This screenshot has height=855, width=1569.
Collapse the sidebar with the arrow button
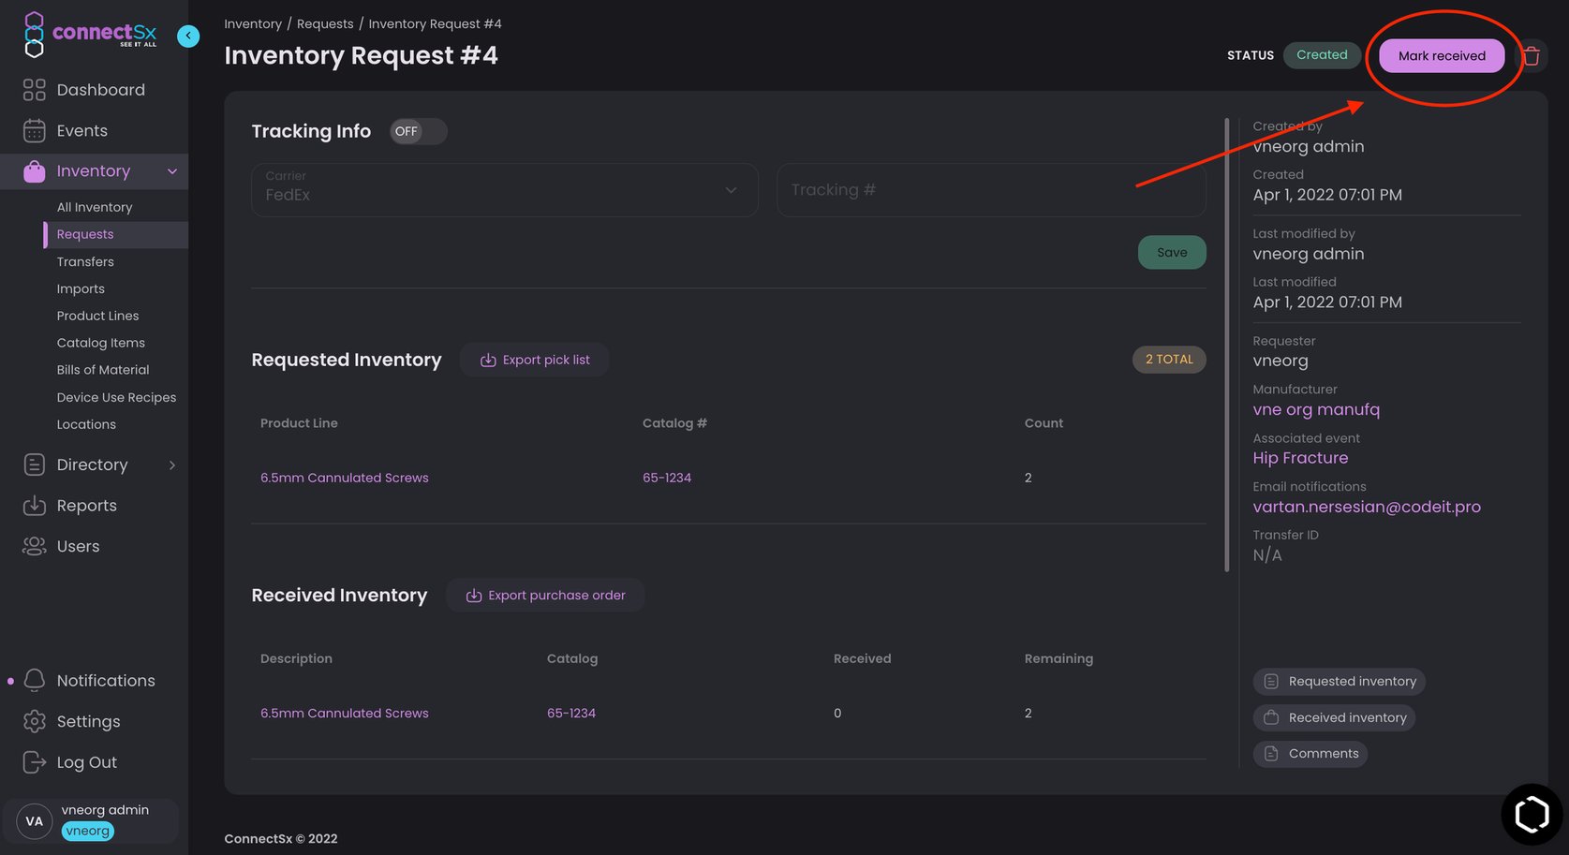(188, 35)
